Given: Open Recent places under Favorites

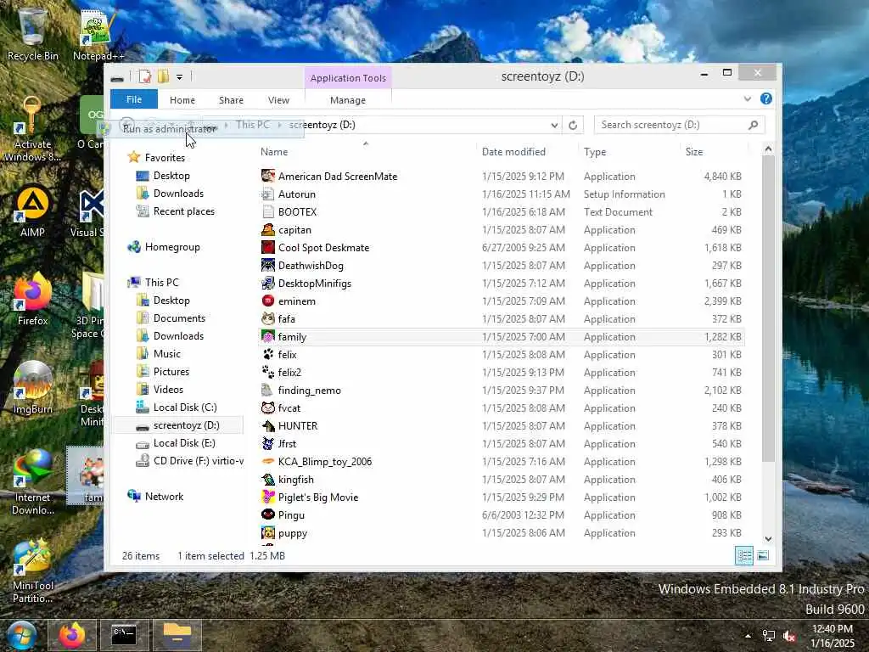Looking at the screenshot, I should coord(175,211).
